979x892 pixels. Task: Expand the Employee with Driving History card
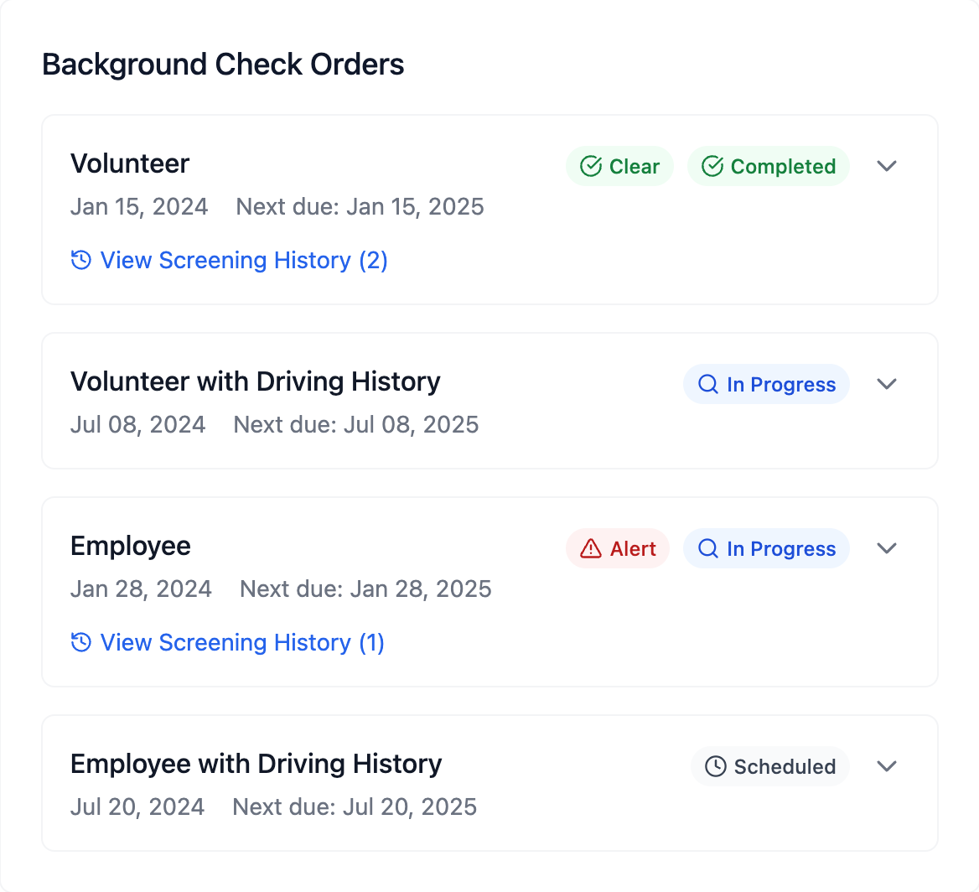886,766
